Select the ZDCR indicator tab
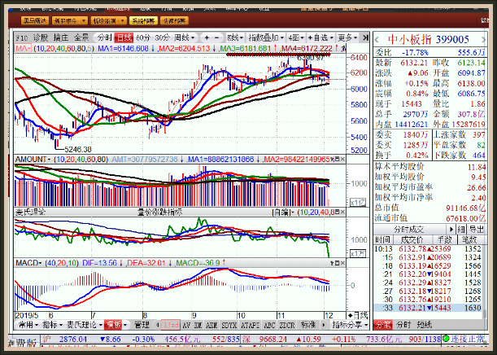The image size is (497, 355). pyautogui.click(x=287, y=325)
